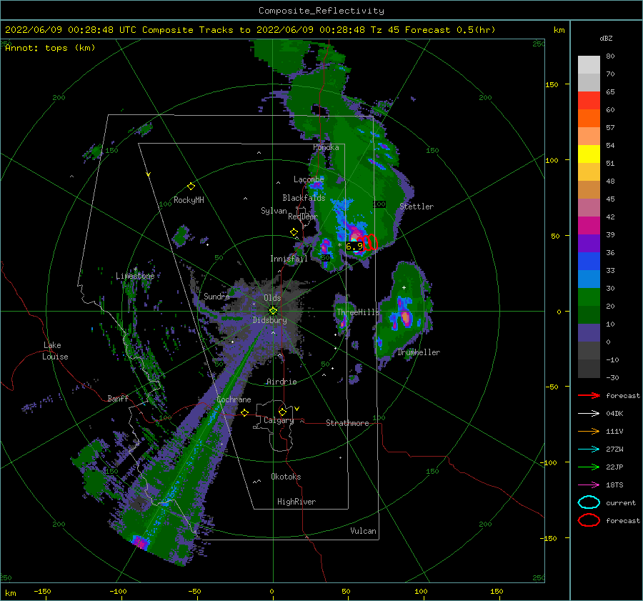Click the orange 57–60 dBZ swatch
The height and width of the screenshot is (601, 643).
click(589, 118)
